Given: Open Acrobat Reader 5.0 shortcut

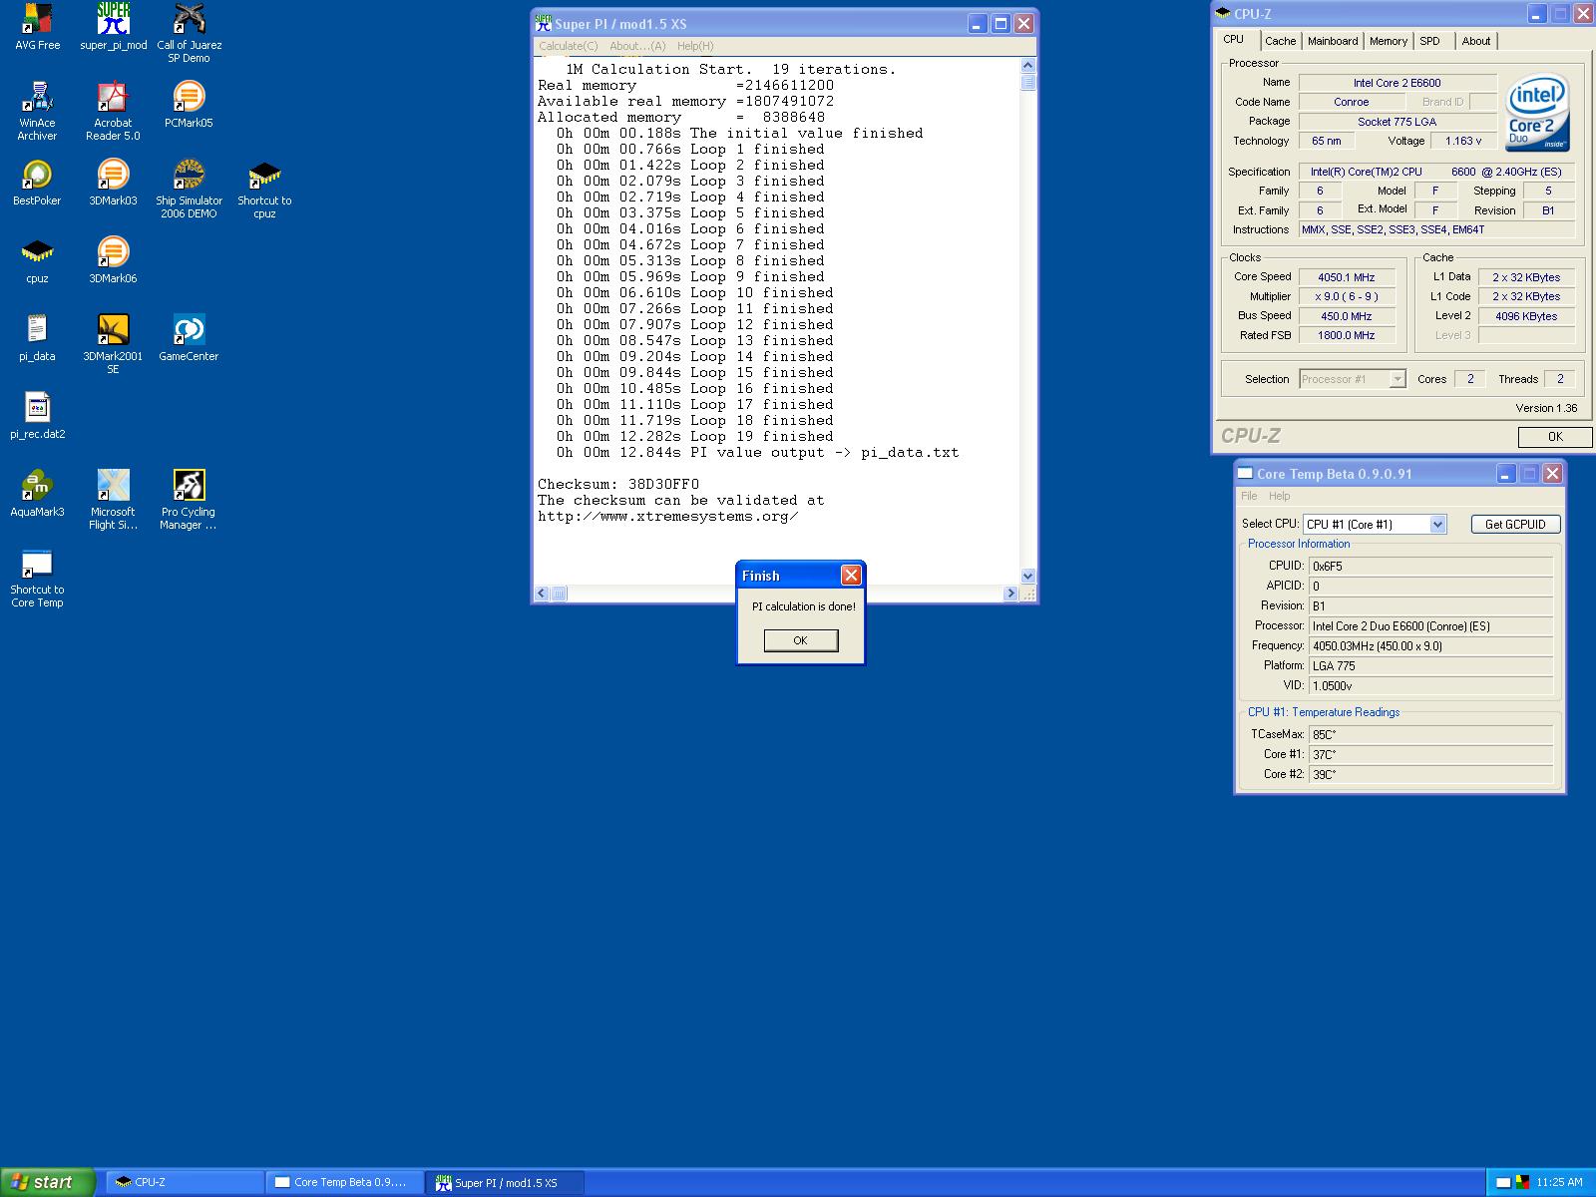Looking at the screenshot, I should point(113,111).
